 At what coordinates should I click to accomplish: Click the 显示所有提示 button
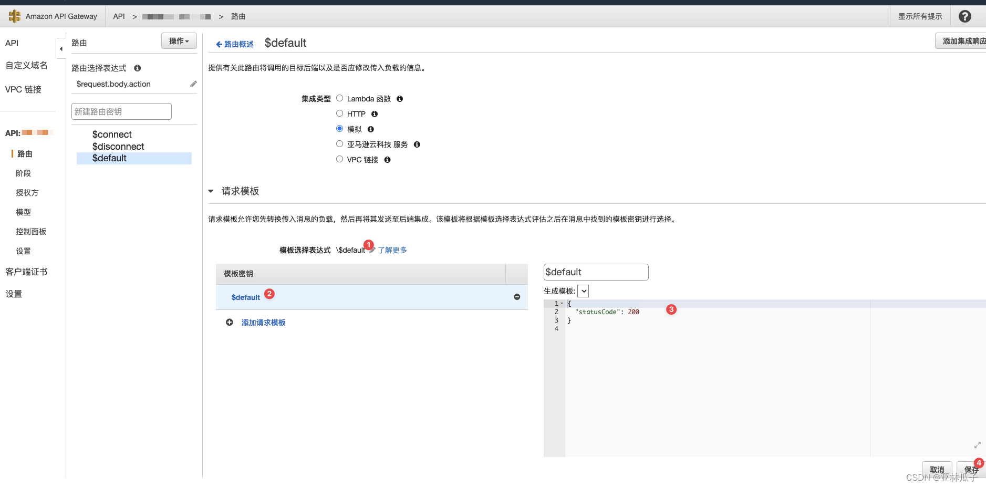click(x=920, y=16)
